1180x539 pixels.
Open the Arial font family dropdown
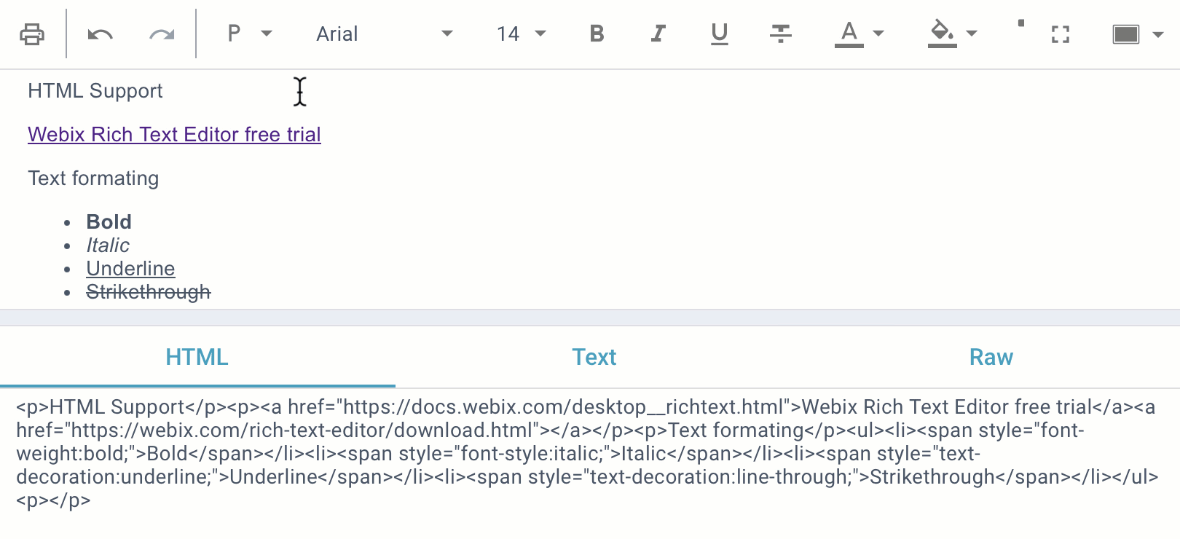tap(384, 34)
